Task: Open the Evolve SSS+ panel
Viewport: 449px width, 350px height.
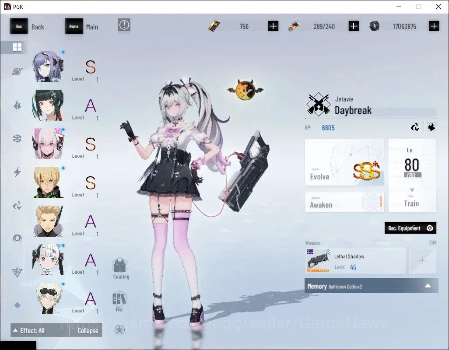Action: tap(344, 162)
